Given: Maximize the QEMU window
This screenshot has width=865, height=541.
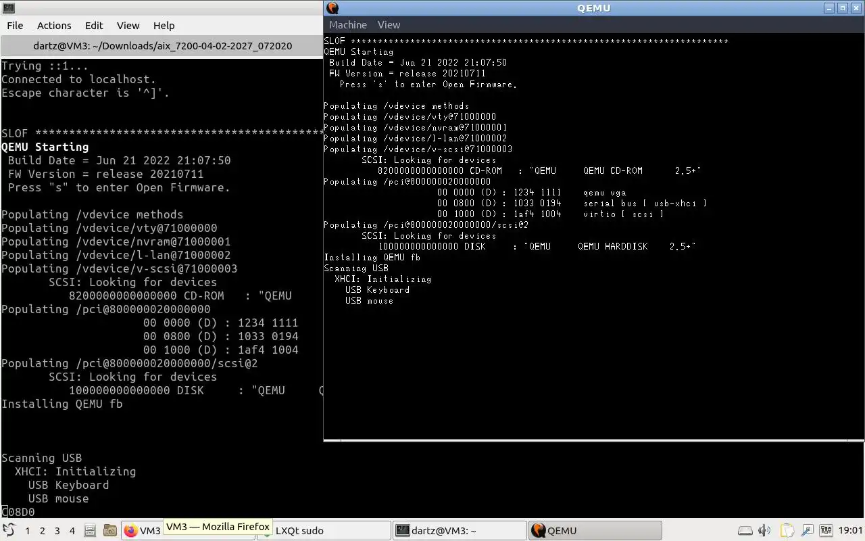Looking at the screenshot, I should coord(843,8).
